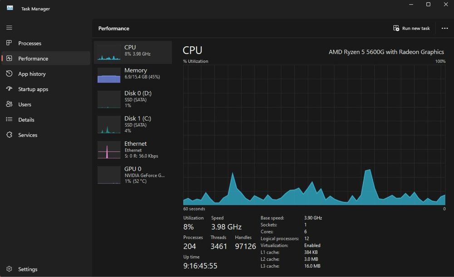The height and width of the screenshot is (277, 454).
Task: Maximize the Task Manager window
Action: tap(428, 5)
